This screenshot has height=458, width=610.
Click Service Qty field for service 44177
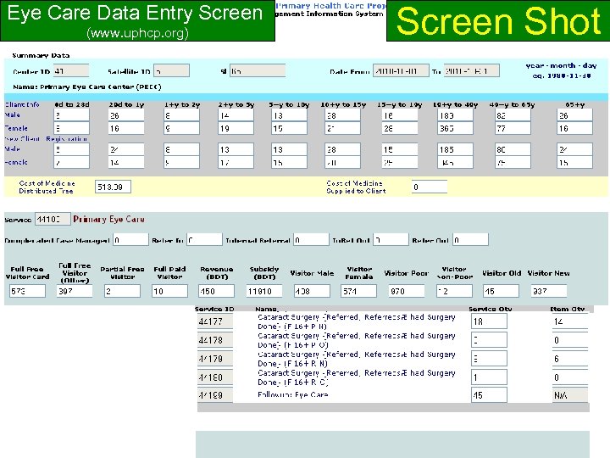click(489, 322)
